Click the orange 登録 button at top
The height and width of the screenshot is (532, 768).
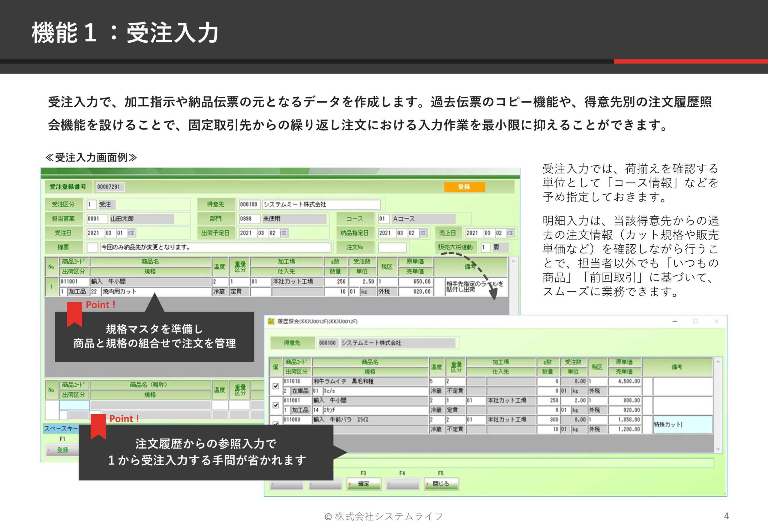(x=464, y=187)
